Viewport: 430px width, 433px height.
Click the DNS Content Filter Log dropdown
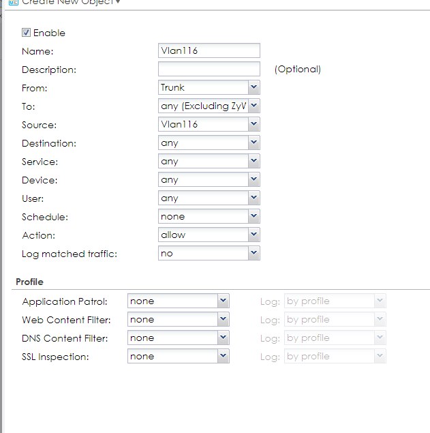(x=335, y=338)
